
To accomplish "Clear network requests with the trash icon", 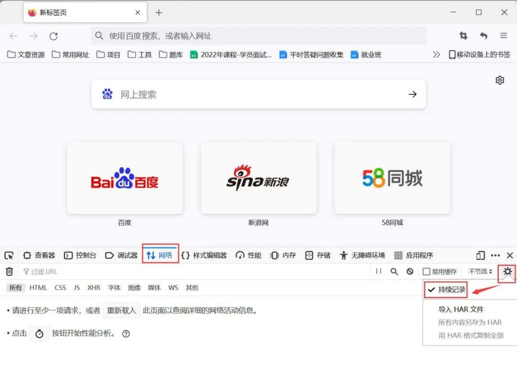I will 9,271.
